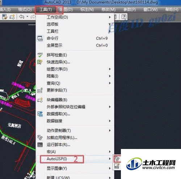181x179 pixels.
Task: Open the 绘图(D) menu
Action: [66, 9]
